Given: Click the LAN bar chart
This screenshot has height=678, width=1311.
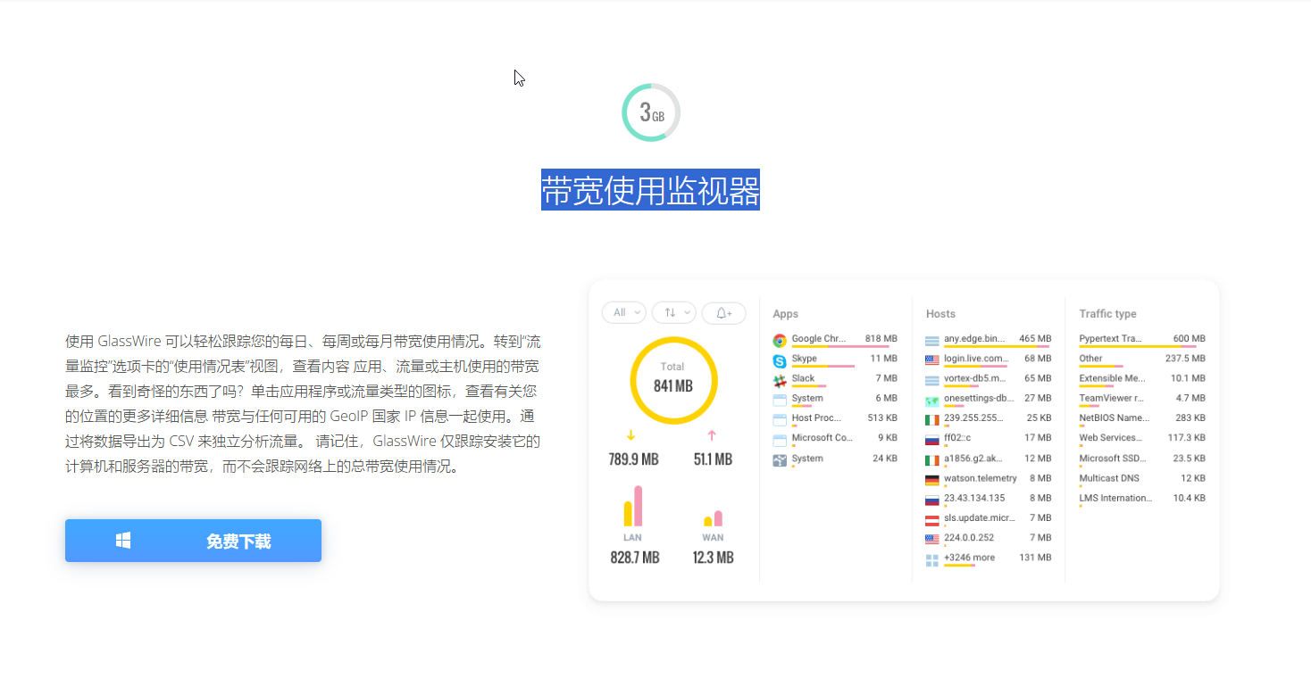Looking at the screenshot, I should [x=633, y=506].
